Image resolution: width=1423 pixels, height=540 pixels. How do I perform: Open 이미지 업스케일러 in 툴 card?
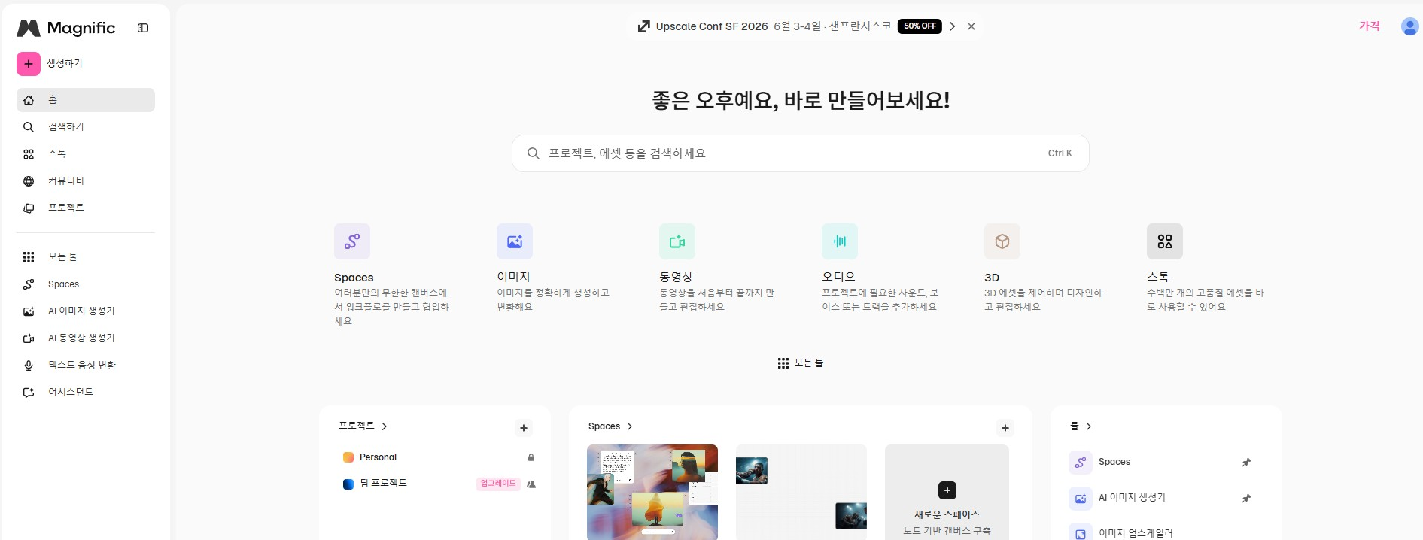pos(1136,533)
